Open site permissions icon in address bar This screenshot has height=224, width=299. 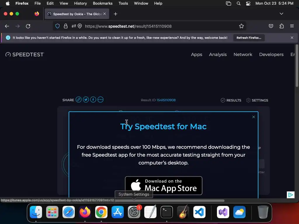pyautogui.click(x=74, y=26)
